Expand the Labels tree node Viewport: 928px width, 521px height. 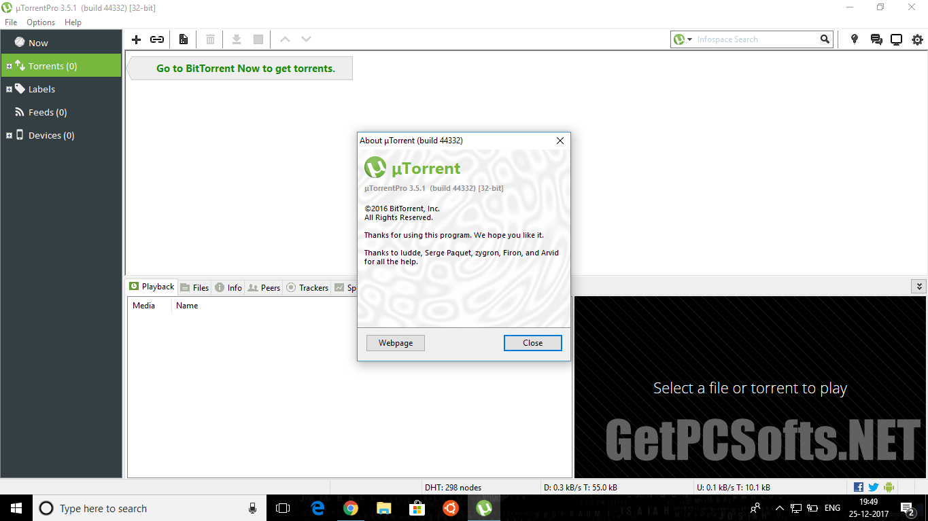tap(9, 89)
